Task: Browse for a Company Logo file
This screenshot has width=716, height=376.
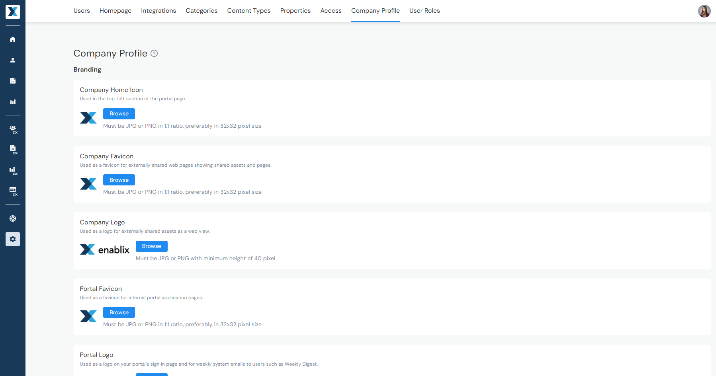Action: click(x=152, y=246)
